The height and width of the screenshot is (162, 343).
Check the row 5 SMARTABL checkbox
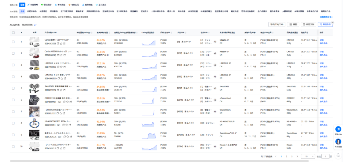coord(13,88)
